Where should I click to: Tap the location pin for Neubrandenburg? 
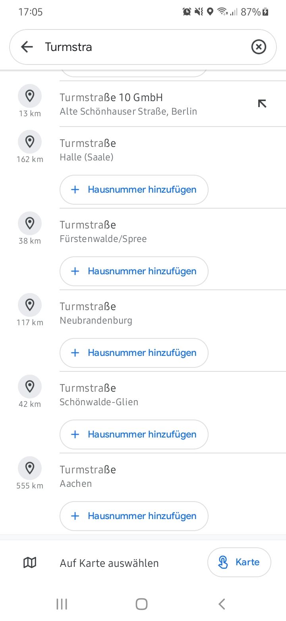pyautogui.click(x=30, y=305)
